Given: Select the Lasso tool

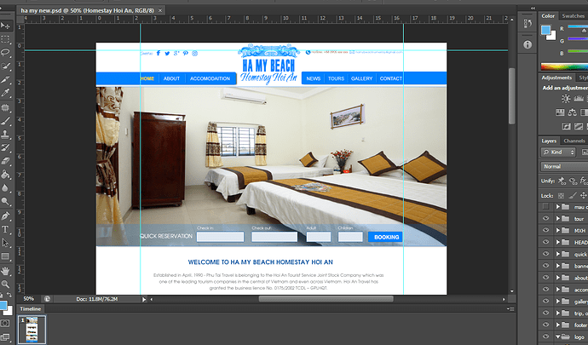Looking at the screenshot, I should click(x=6, y=51).
